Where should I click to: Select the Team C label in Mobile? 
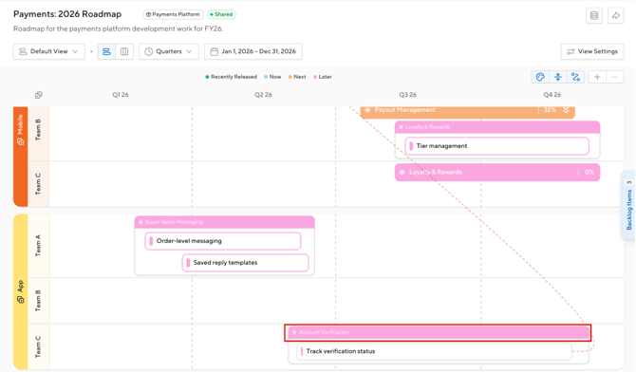pos(38,184)
